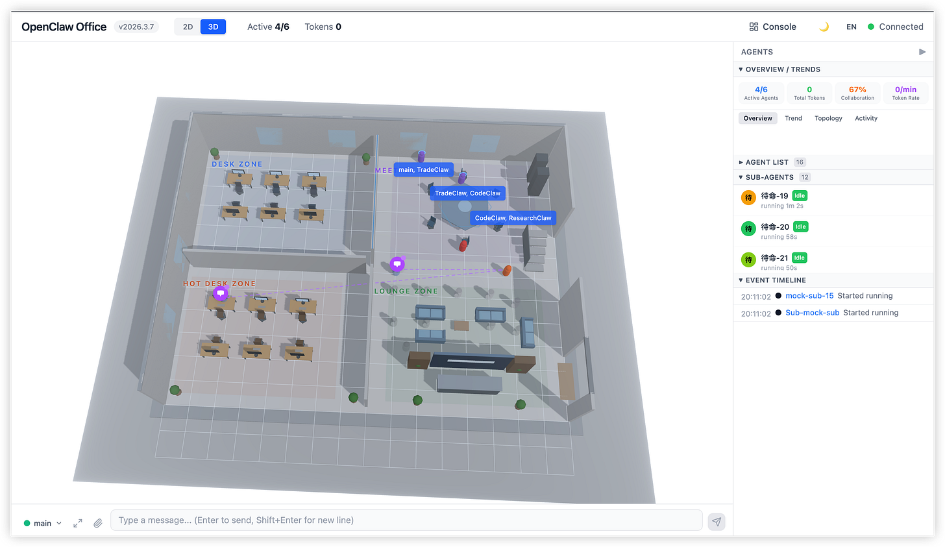Click the paperclip attachment icon
945x547 pixels.
pos(98,523)
